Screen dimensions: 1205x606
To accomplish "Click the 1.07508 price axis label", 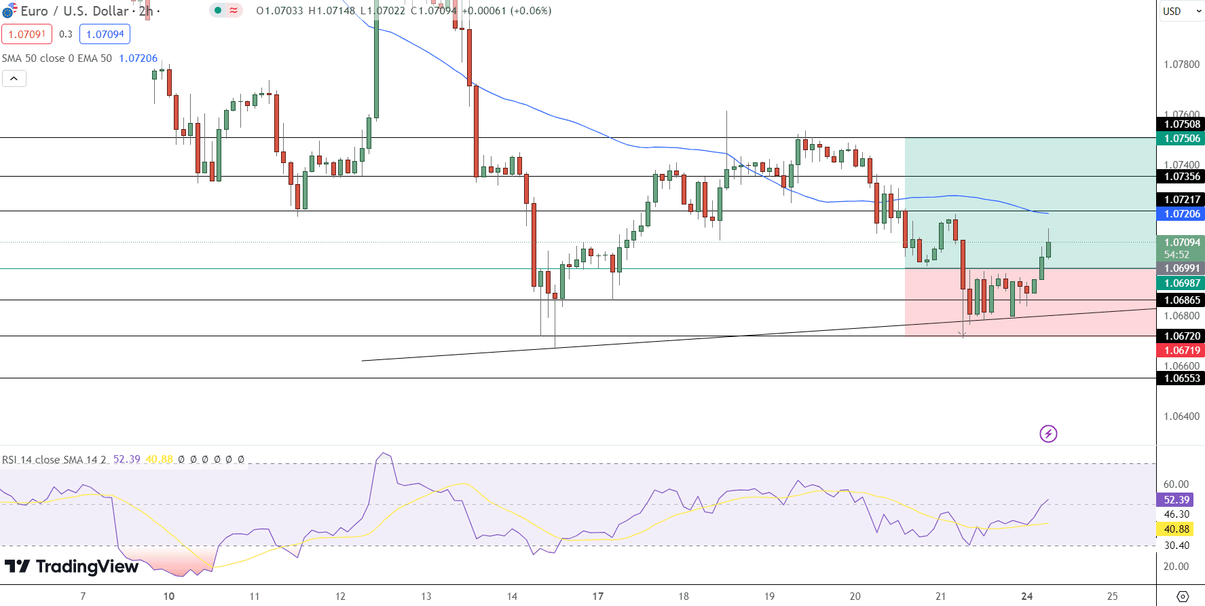I will [1182, 124].
